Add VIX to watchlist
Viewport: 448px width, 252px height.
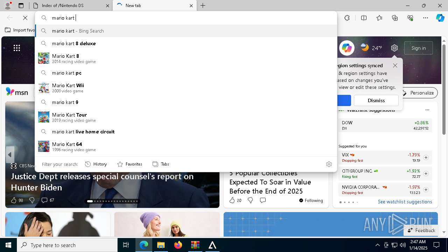tap(426, 157)
